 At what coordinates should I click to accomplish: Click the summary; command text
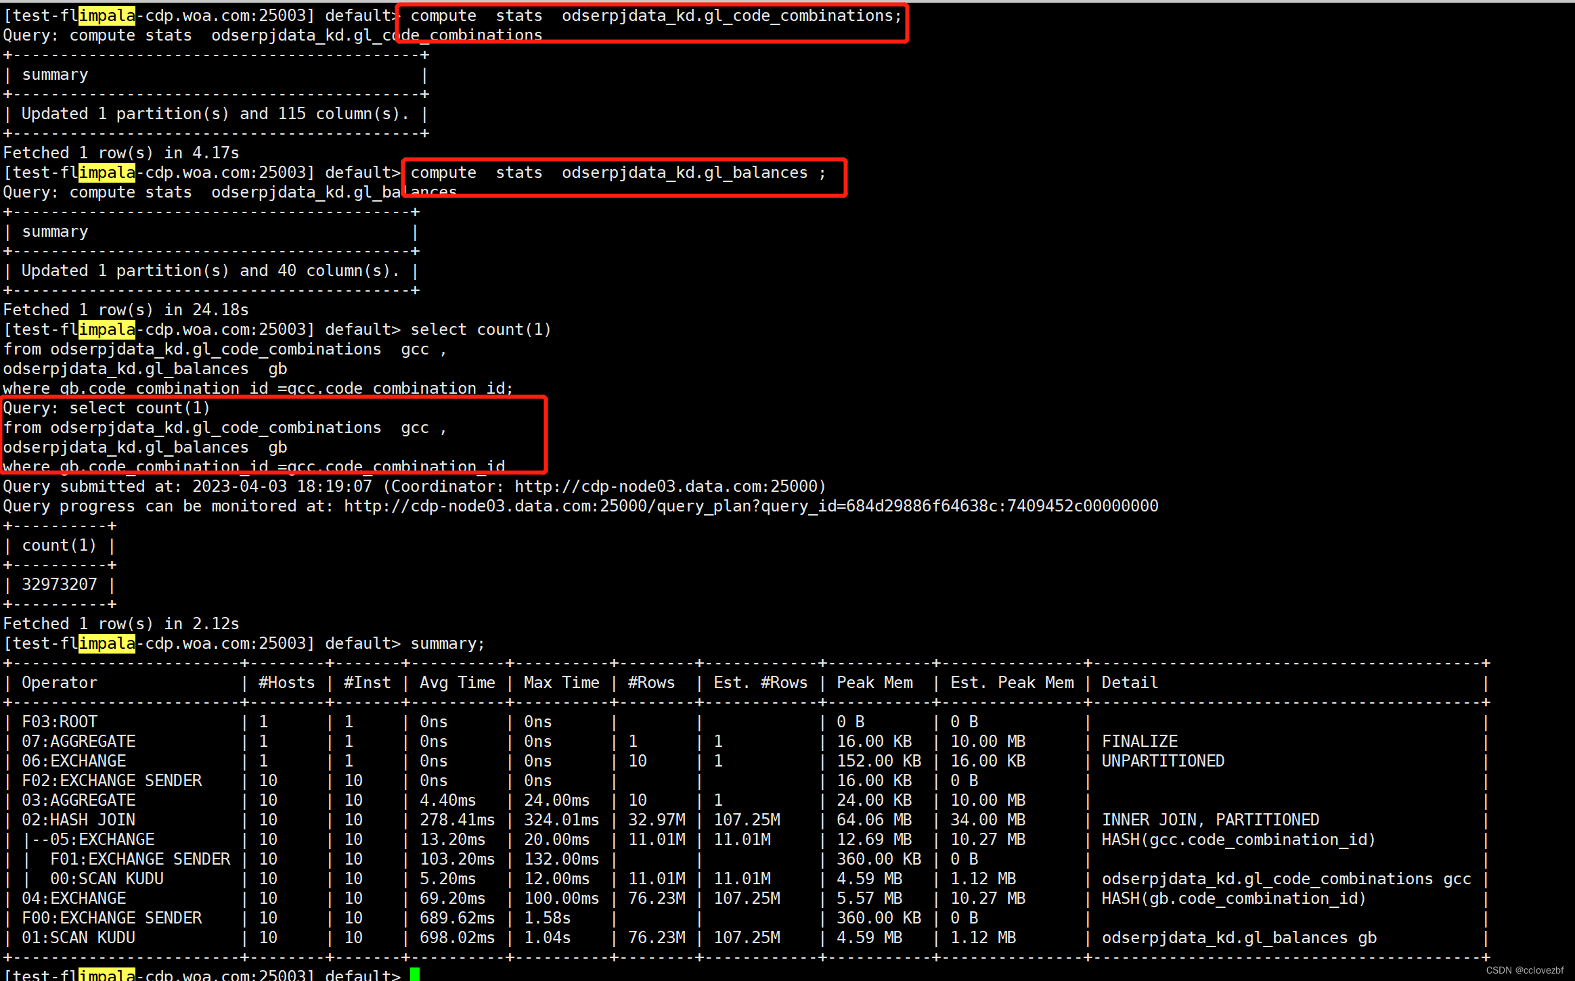(447, 643)
